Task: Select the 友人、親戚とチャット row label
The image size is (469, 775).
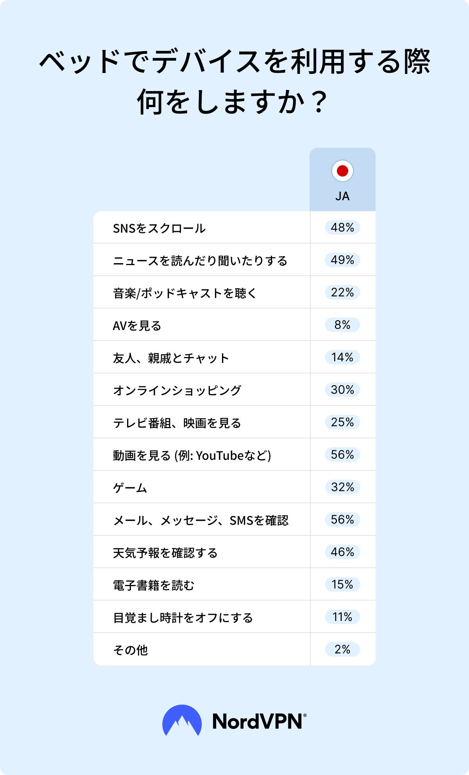Action: 171,358
